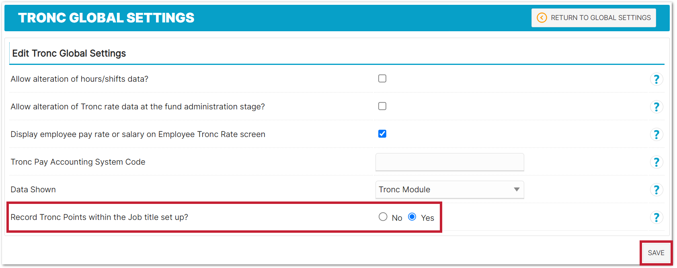Focus the Tronc Pay Accounting System Code field
Viewport: 677px width, 268px height.
(x=449, y=162)
